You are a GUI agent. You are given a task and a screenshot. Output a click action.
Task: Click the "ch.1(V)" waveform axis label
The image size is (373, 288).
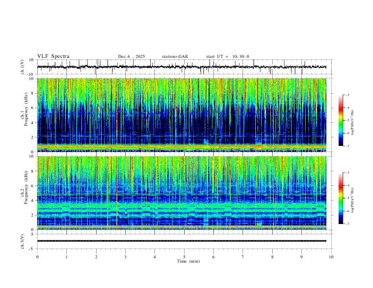coord(23,67)
